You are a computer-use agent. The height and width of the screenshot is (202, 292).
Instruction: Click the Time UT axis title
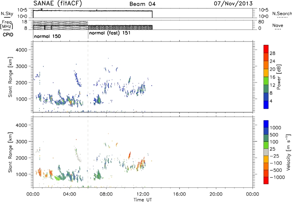point(143,200)
